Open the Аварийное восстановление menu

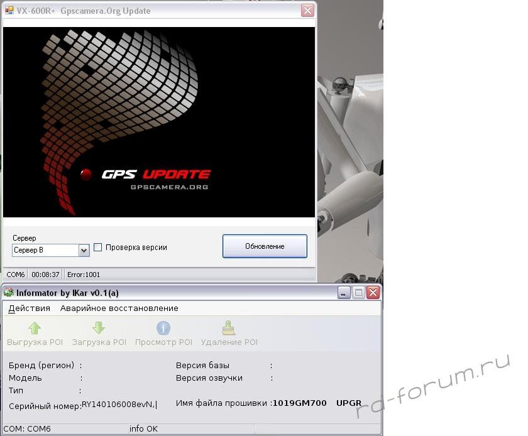(119, 308)
